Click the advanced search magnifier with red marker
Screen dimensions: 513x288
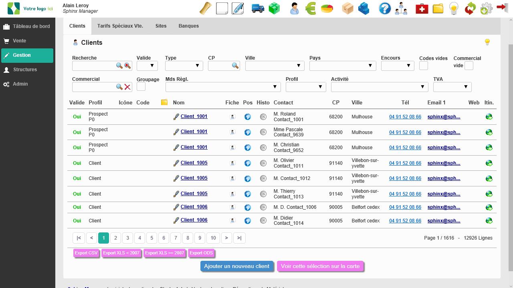point(127,66)
